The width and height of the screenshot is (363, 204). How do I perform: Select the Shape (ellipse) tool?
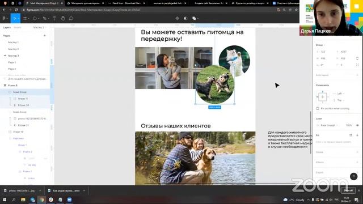(x=35, y=18)
